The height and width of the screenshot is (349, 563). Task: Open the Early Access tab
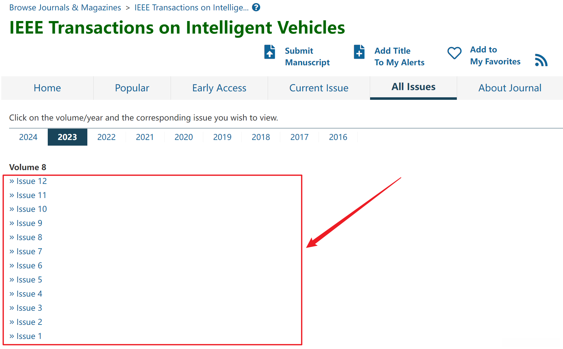tap(219, 88)
